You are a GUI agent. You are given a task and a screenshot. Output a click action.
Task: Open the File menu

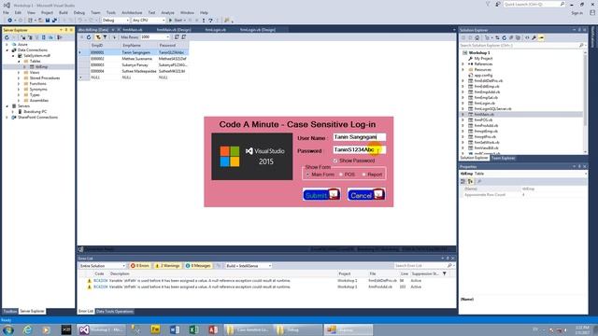[x=7, y=12]
